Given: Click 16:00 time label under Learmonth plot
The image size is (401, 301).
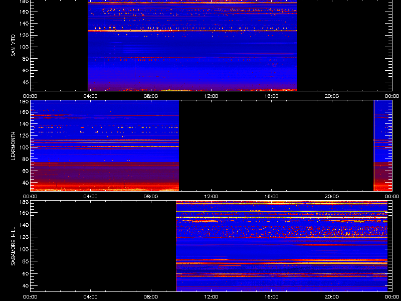Looking at the screenshot, I should click(x=271, y=197).
